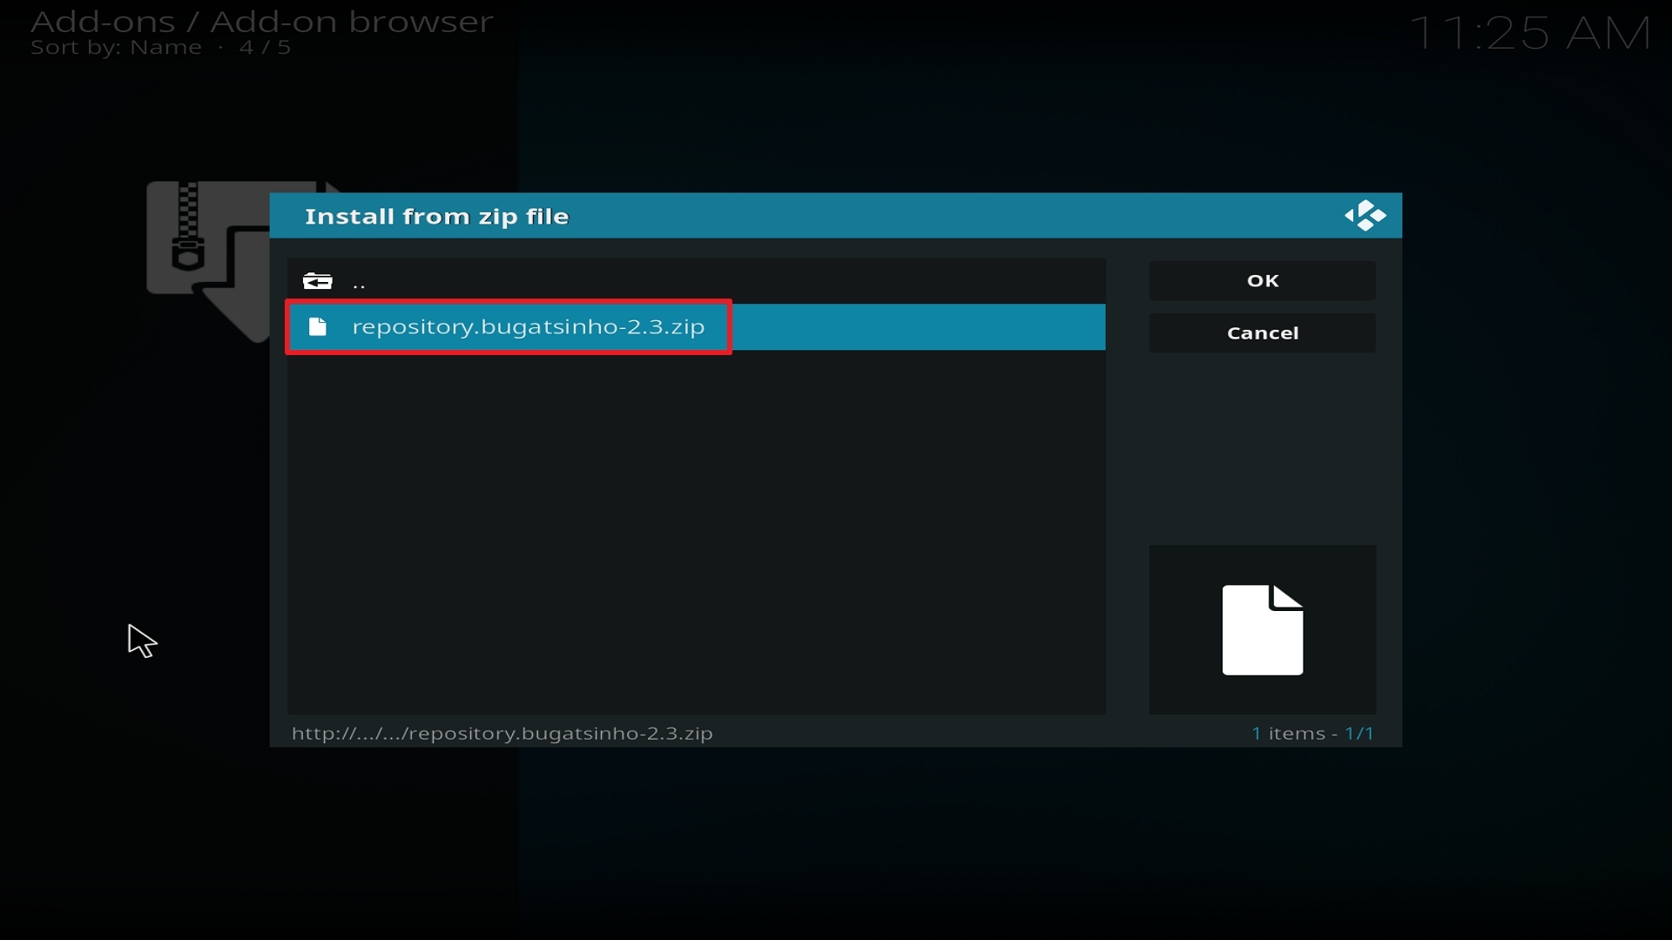Screen dimensions: 1672x940
Task: Click the Kodi logo in dialog header
Action: click(x=1365, y=216)
